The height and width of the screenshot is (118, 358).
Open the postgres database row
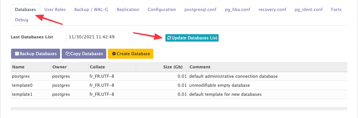tap(179, 76)
